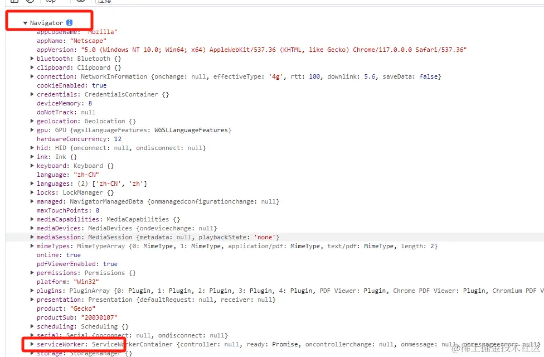
Task: Select the doNotTrack: null row
Action: tap(66, 112)
